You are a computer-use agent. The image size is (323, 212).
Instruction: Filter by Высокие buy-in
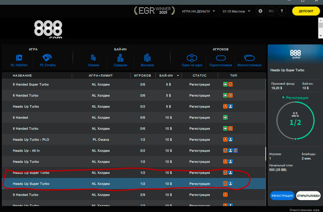(x=147, y=60)
